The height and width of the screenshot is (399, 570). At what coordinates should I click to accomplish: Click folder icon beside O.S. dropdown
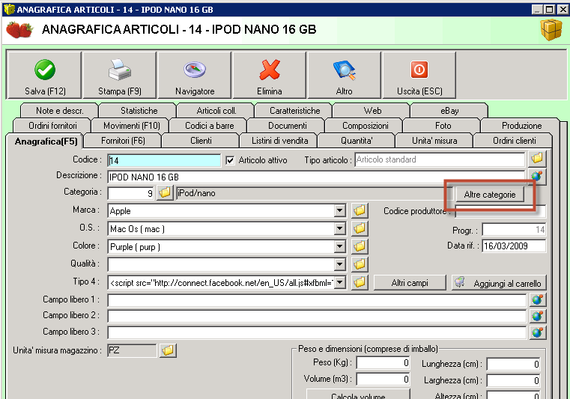[x=360, y=228]
